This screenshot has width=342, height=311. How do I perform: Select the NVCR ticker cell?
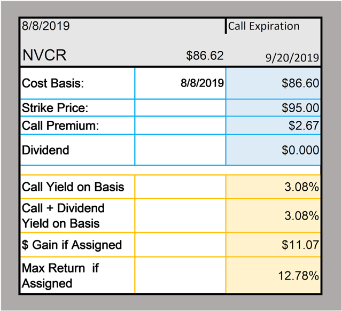44,55
